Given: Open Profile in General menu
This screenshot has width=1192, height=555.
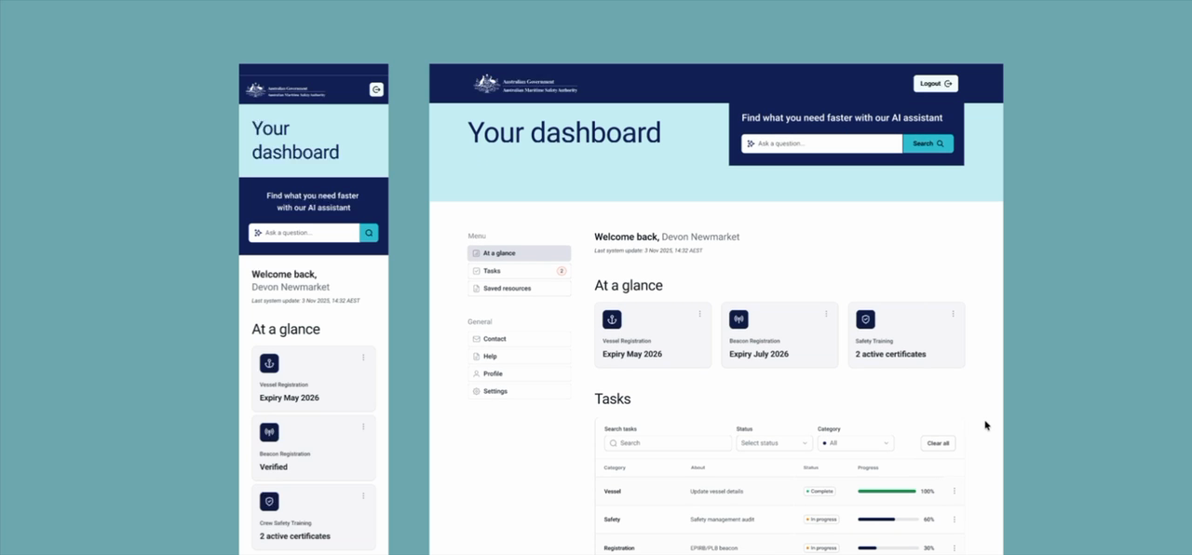Looking at the screenshot, I should coord(519,373).
